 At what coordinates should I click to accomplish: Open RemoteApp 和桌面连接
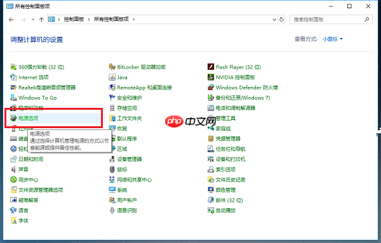(x=140, y=88)
